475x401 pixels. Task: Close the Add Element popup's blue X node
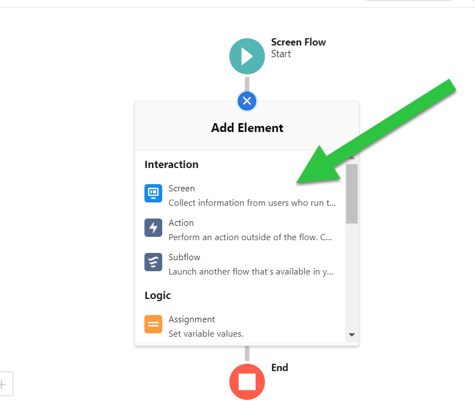click(x=247, y=101)
